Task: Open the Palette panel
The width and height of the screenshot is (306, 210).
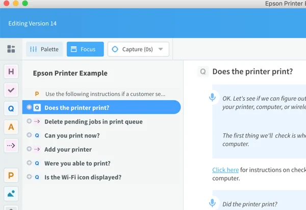Action: tap(44, 49)
